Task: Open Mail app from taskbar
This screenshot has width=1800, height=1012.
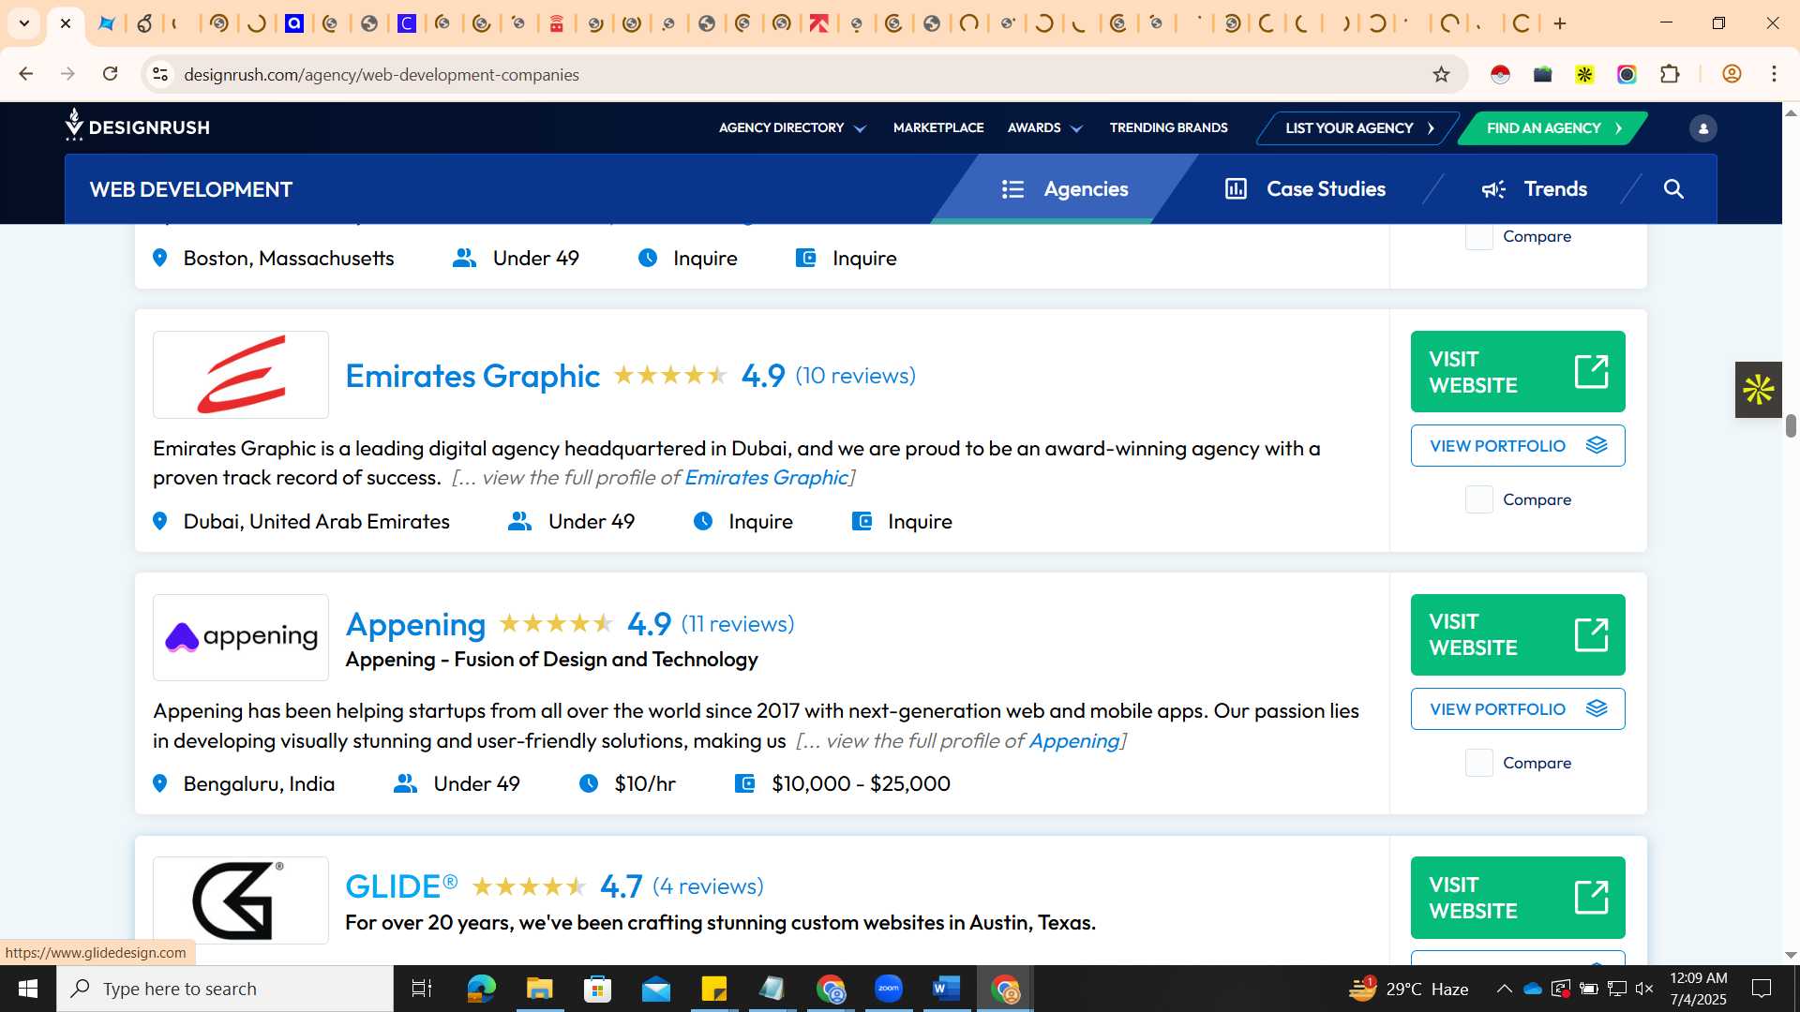Action: point(656,989)
